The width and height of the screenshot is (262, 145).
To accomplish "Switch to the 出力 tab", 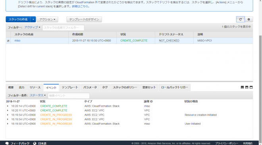I will click(x=21, y=87).
